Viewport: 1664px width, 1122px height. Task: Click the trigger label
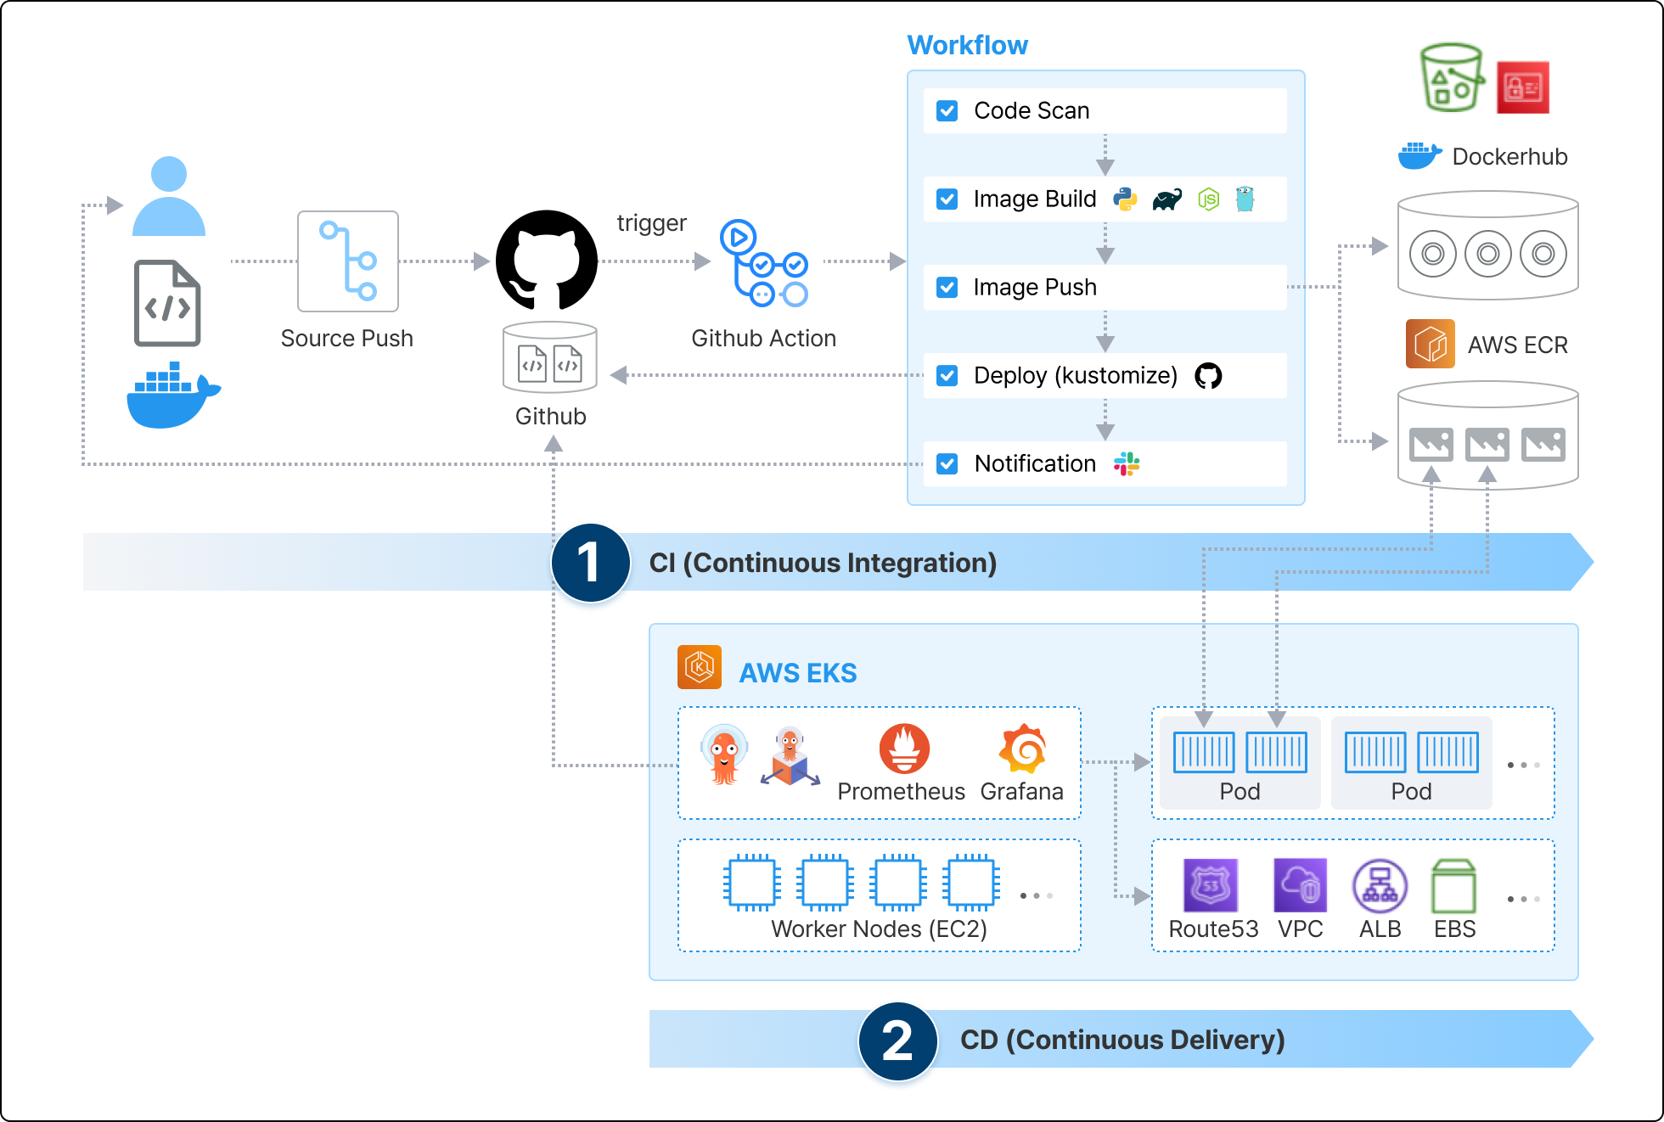[651, 223]
